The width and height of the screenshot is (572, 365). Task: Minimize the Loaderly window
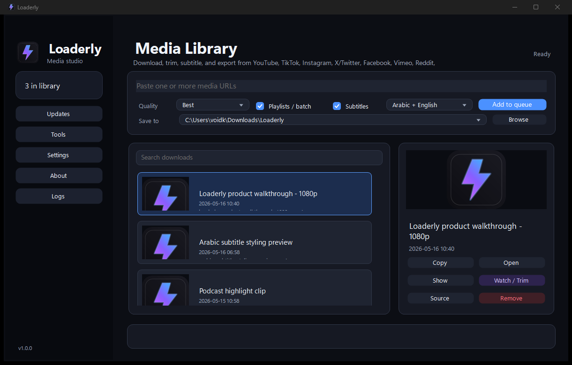coord(514,7)
